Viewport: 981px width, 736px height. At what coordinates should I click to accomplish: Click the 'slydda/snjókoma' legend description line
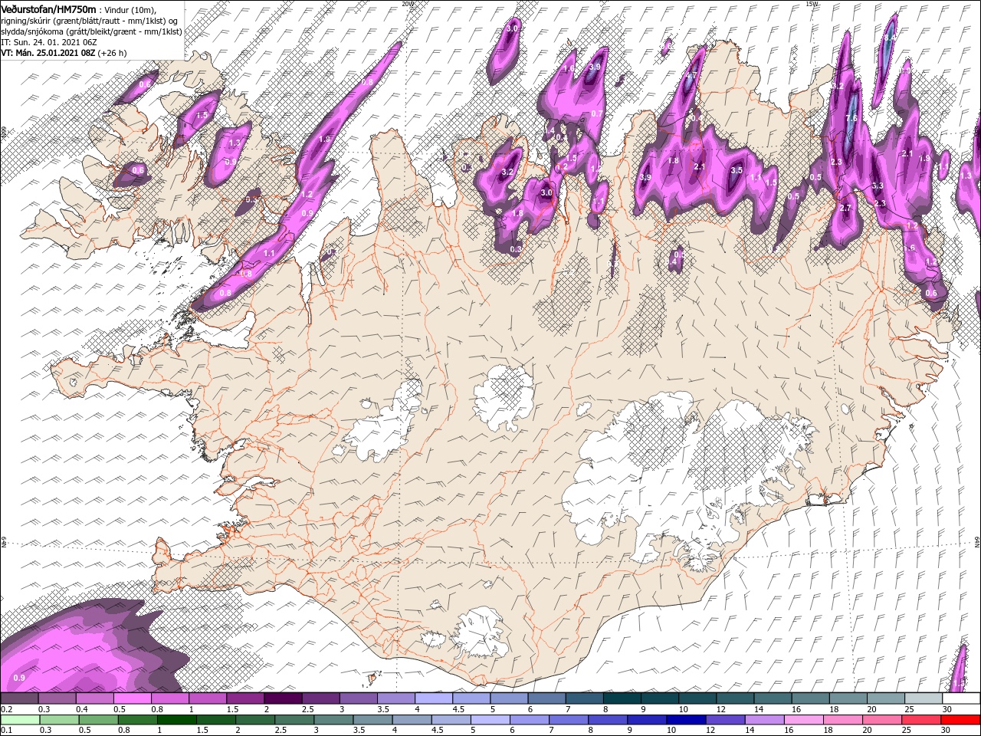pyautogui.click(x=91, y=31)
